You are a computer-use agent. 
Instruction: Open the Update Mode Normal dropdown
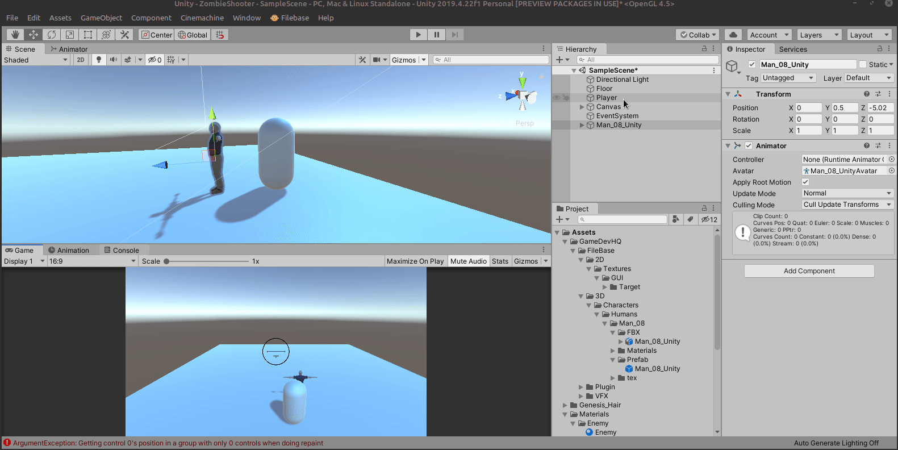point(847,193)
